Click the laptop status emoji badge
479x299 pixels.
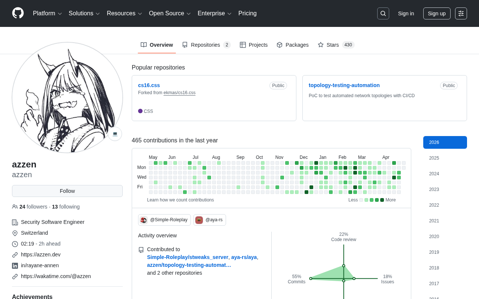coord(115,134)
